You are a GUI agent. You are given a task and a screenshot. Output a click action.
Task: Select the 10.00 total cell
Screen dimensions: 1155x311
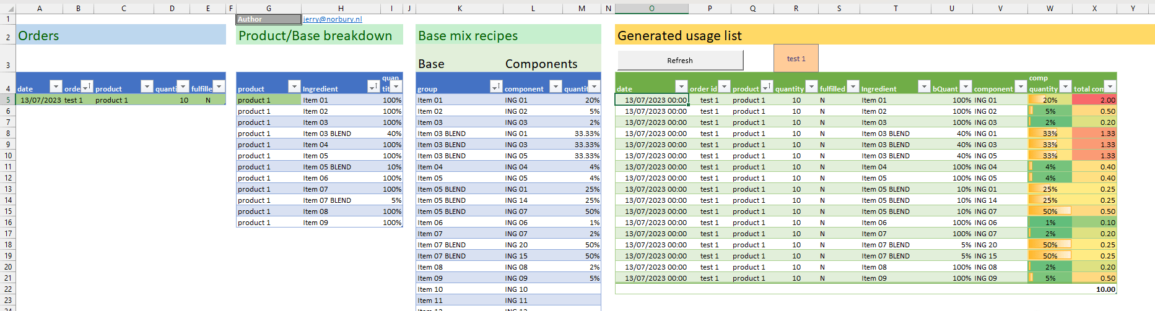[1094, 289]
